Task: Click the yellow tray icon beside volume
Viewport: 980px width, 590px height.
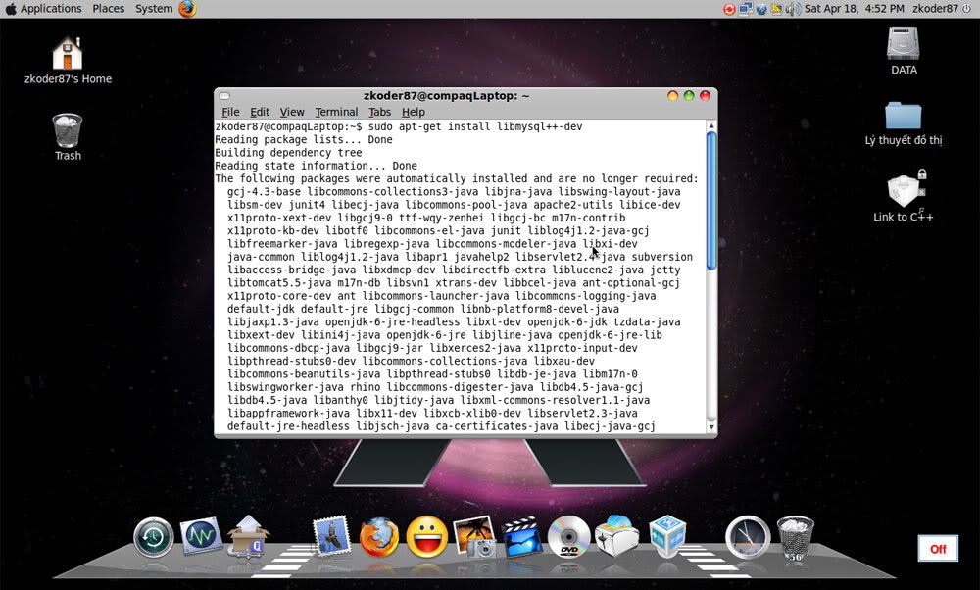Action: point(777,9)
